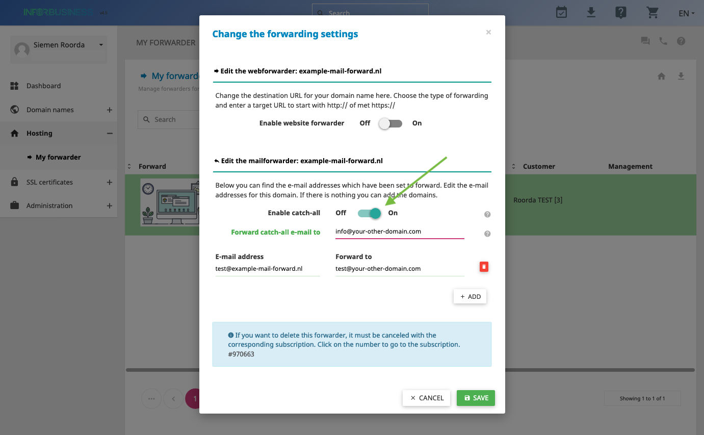Open the EN language dropdown
Screen dimensions: 704x435
click(686, 13)
